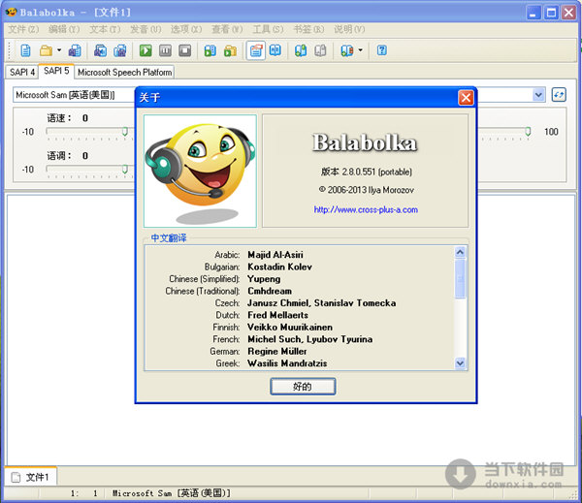
Task: Select the 文件1 document tab at bottom
Action: 30,477
